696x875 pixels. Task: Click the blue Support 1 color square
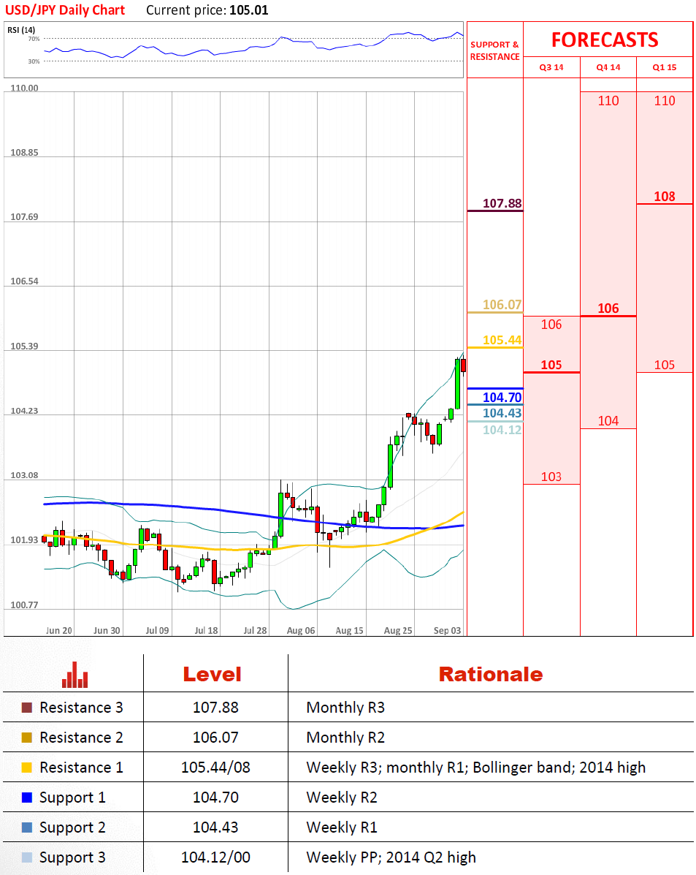[x=27, y=798]
